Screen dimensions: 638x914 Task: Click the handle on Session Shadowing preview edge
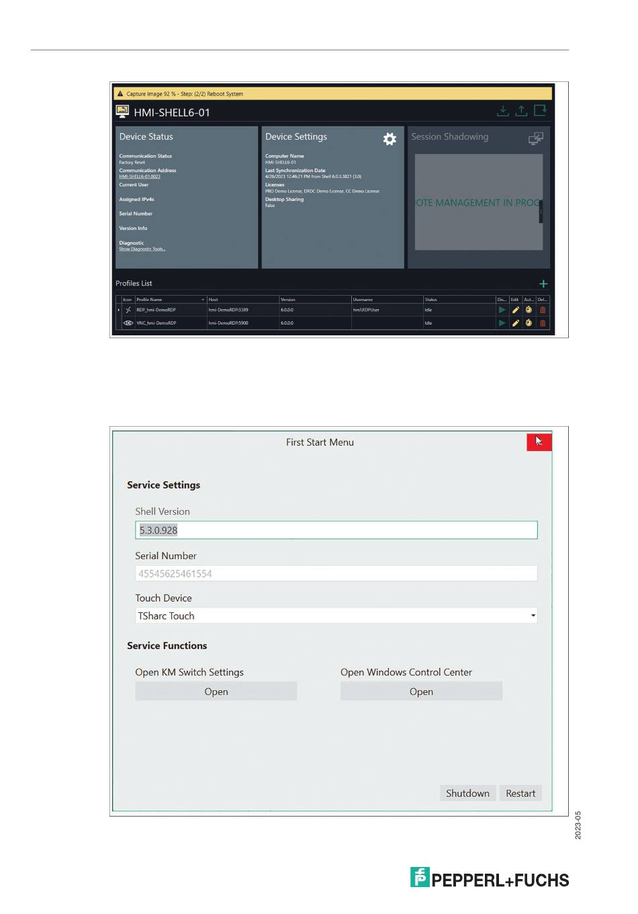click(x=541, y=211)
